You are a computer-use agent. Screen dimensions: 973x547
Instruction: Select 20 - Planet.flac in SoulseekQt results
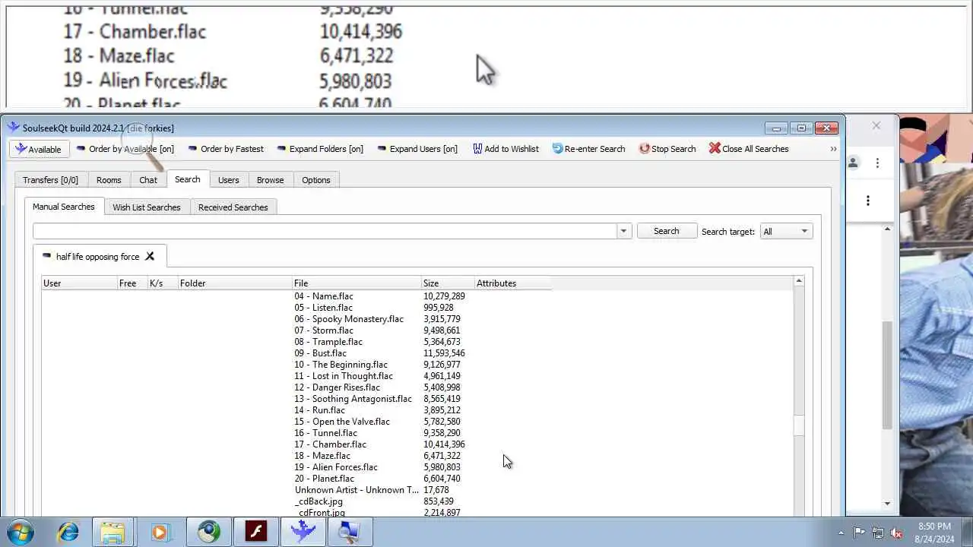[x=324, y=479]
